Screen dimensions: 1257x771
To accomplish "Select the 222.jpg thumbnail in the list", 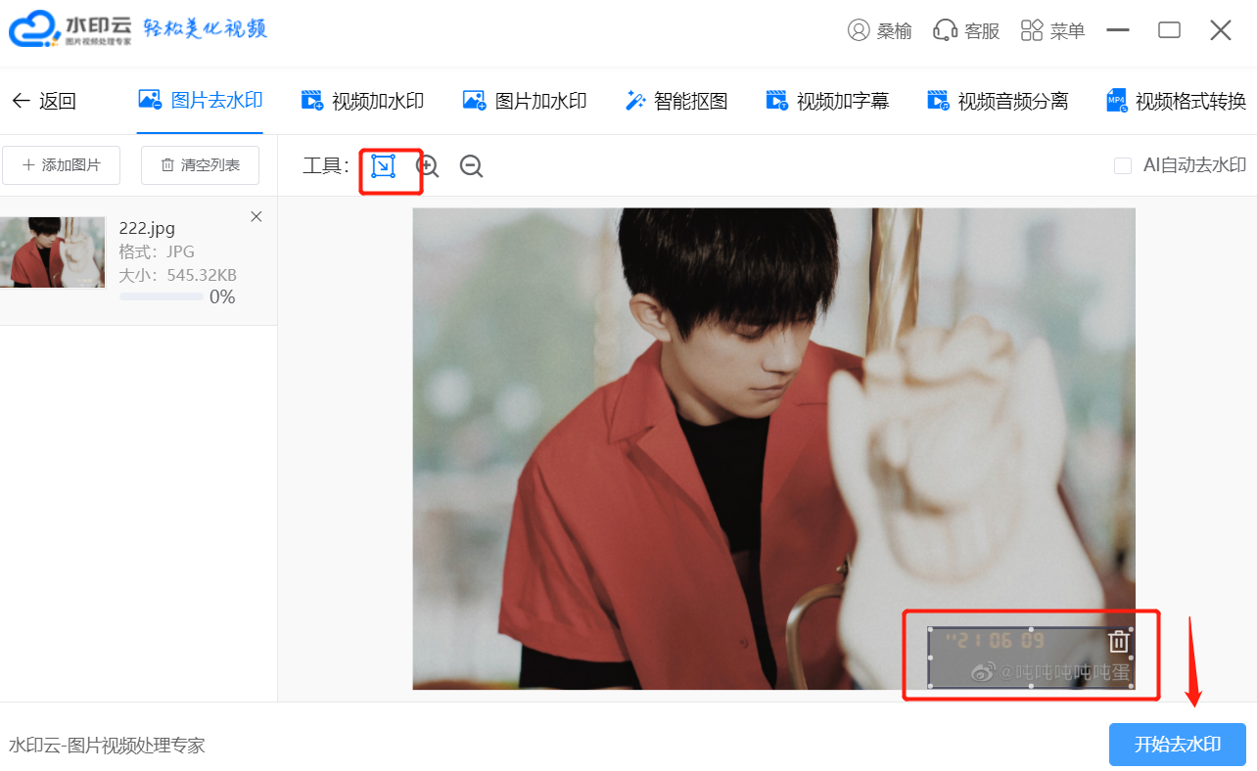I will tap(52, 252).
